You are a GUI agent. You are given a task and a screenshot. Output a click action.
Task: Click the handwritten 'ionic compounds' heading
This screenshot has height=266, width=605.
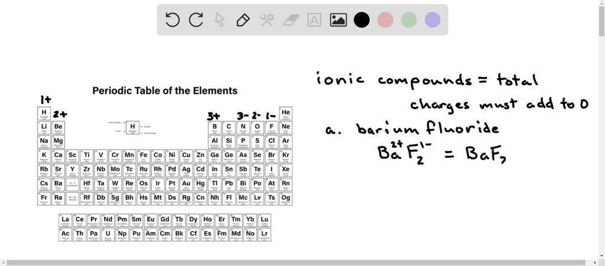coord(393,80)
